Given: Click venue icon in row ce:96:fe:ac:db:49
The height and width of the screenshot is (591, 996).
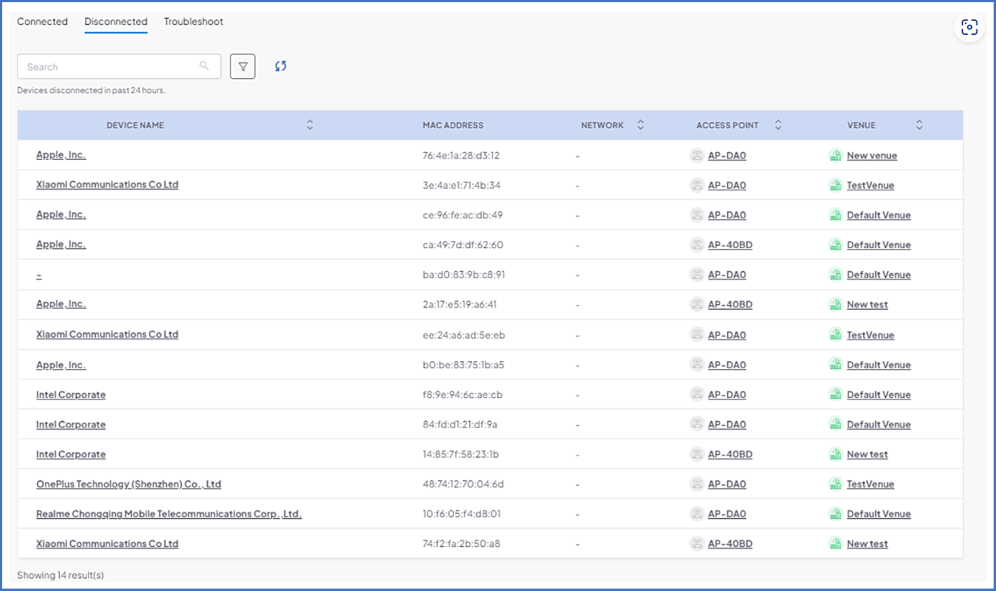Looking at the screenshot, I should pos(835,215).
